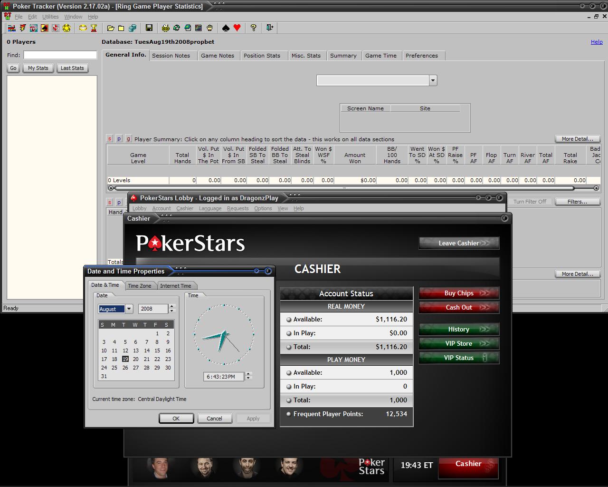Open the History button in Cashier
Image resolution: width=608 pixels, height=487 pixels.
459,329
